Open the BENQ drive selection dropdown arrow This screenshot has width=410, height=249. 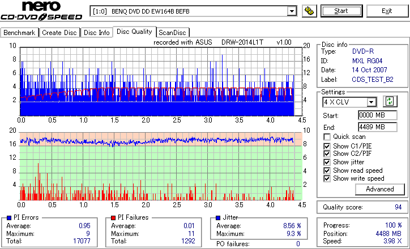[292, 11]
